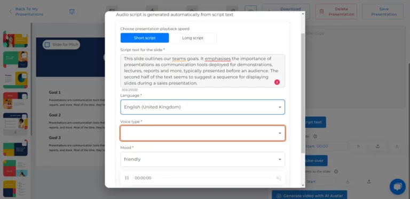The image size is (410, 199).
Task: Click the info icon beside voice-over label
Action: click(x=315, y=136)
